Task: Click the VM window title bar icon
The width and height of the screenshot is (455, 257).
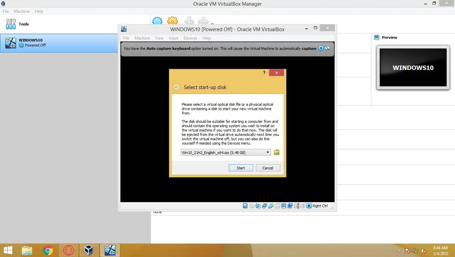Action: click(124, 29)
